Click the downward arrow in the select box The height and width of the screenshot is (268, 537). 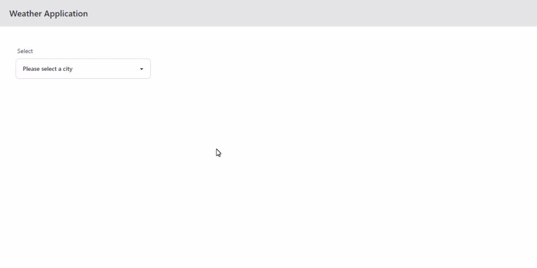pyautogui.click(x=141, y=69)
